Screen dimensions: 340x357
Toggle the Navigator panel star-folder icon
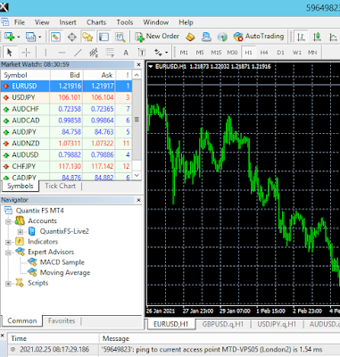tap(87, 37)
